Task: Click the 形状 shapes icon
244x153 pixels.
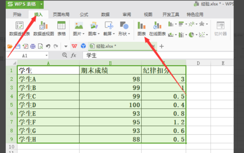Action: click(x=124, y=26)
